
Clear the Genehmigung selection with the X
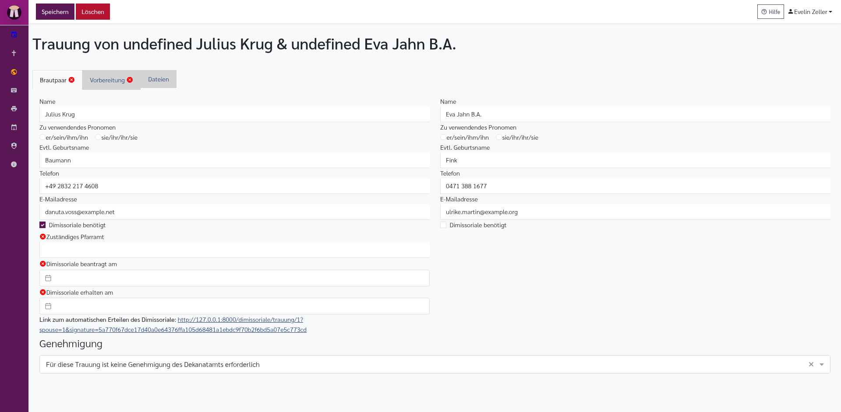pyautogui.click(x=811, y=364)
